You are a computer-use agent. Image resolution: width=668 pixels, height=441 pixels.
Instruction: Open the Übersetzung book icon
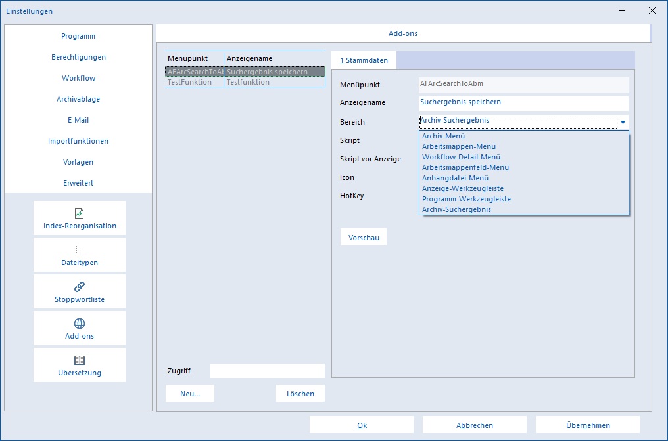tap(80, 360)
